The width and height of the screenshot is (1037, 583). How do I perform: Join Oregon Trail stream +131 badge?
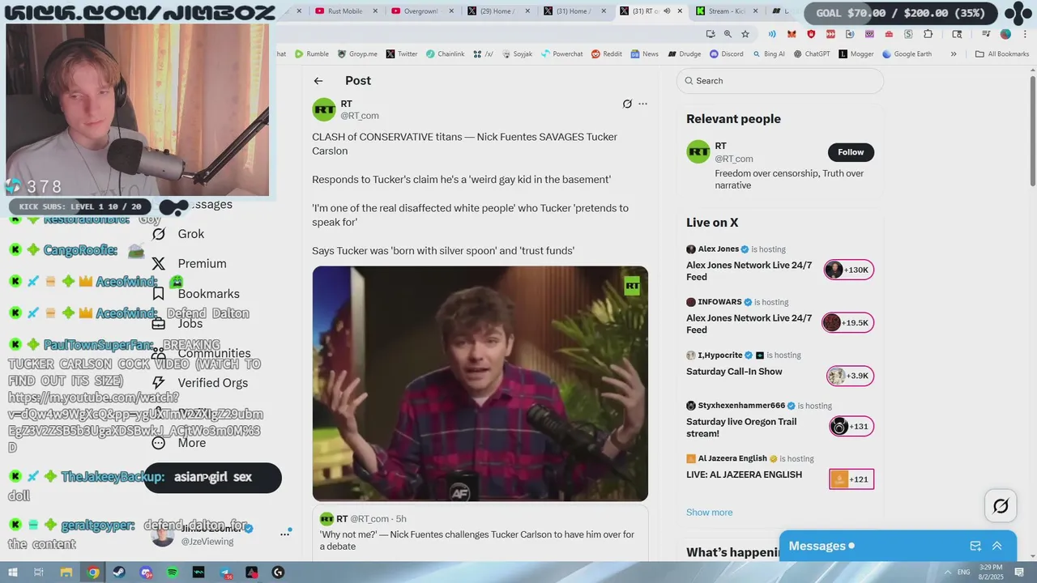click(x=851, y=427)
